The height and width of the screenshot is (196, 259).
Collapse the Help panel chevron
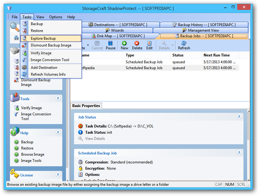point(58,132)
